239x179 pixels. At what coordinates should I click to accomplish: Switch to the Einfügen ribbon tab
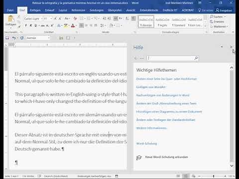(35, 10)
